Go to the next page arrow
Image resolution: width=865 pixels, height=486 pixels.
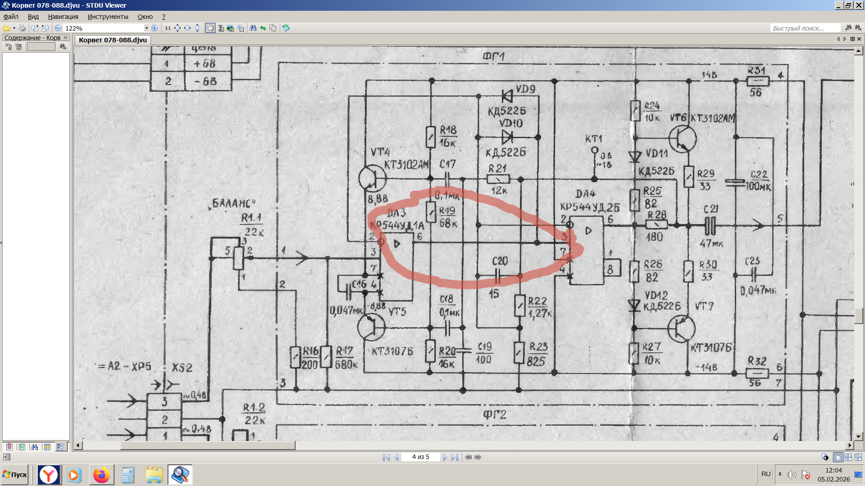(x=445, y=457)
